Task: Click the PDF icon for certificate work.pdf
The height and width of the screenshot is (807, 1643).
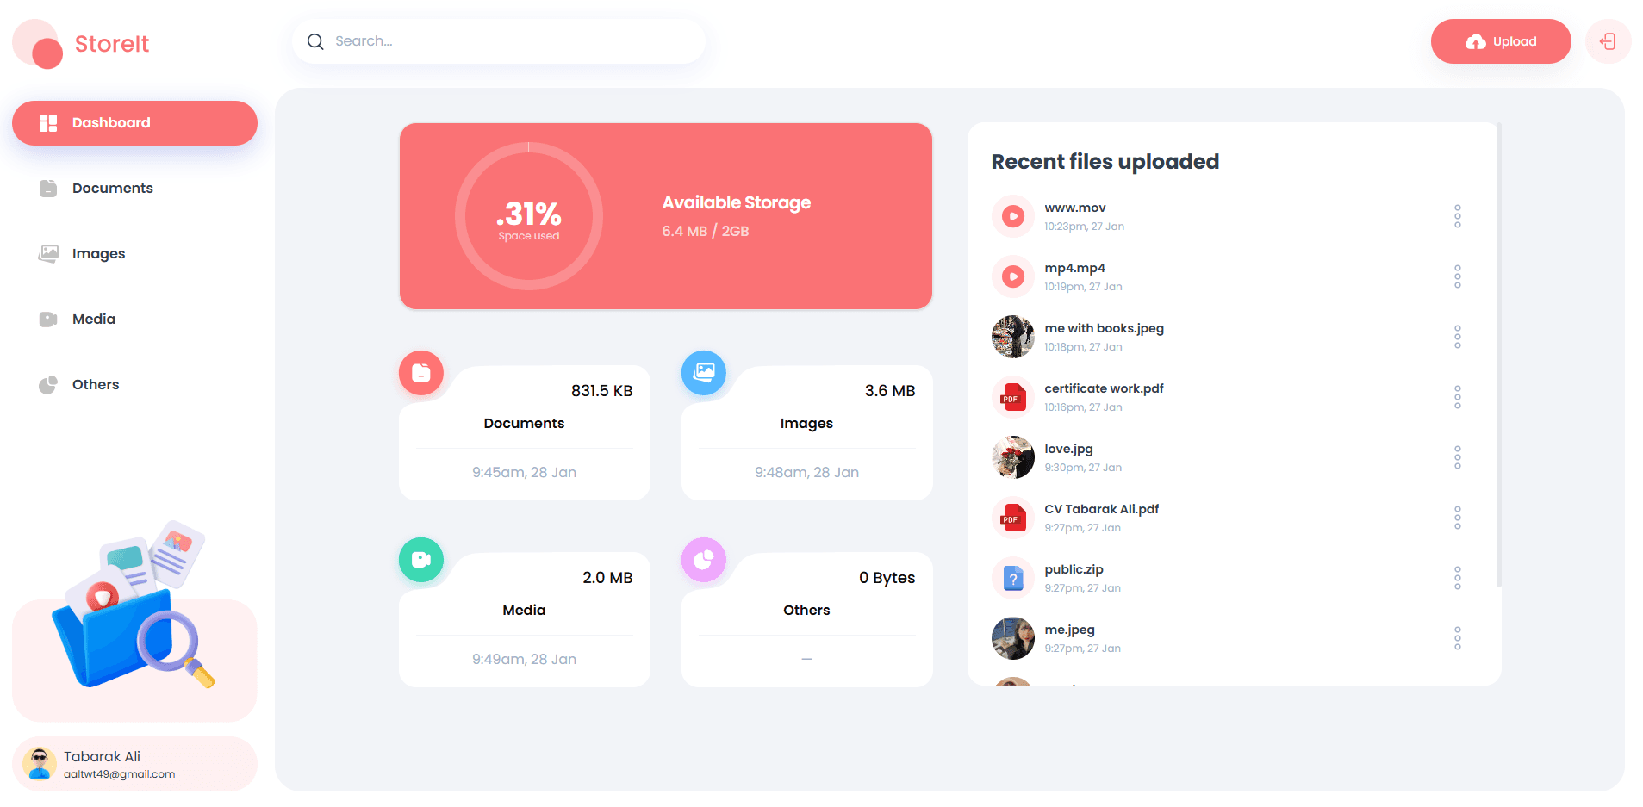Action: 1013,397
